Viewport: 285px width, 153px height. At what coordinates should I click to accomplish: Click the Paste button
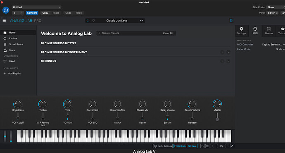tap(56, 13)
